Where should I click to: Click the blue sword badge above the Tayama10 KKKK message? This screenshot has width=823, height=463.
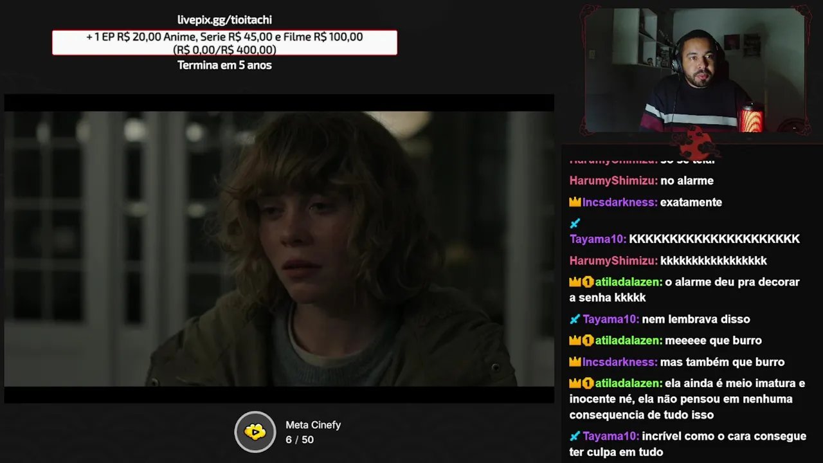[575, 223]
